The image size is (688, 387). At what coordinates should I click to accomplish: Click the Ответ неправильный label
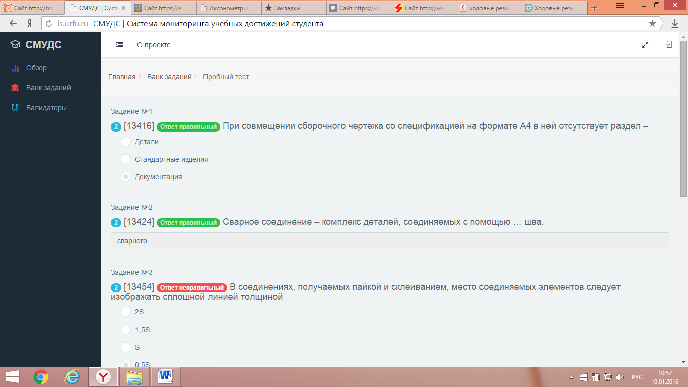pyautogui.click(x=192, y=287)
